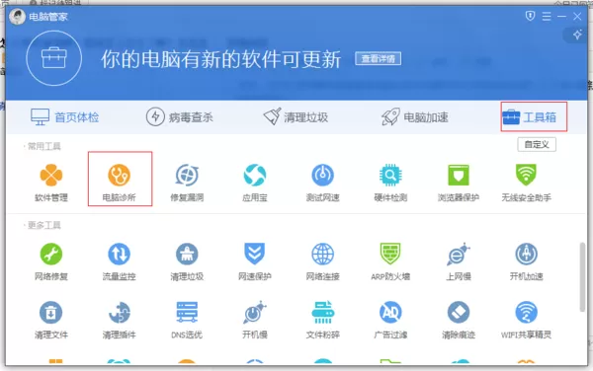Screen dimensions: 593x371
Task: Open 清理插件 plugin cleanup tool
Action: (120, 320)
